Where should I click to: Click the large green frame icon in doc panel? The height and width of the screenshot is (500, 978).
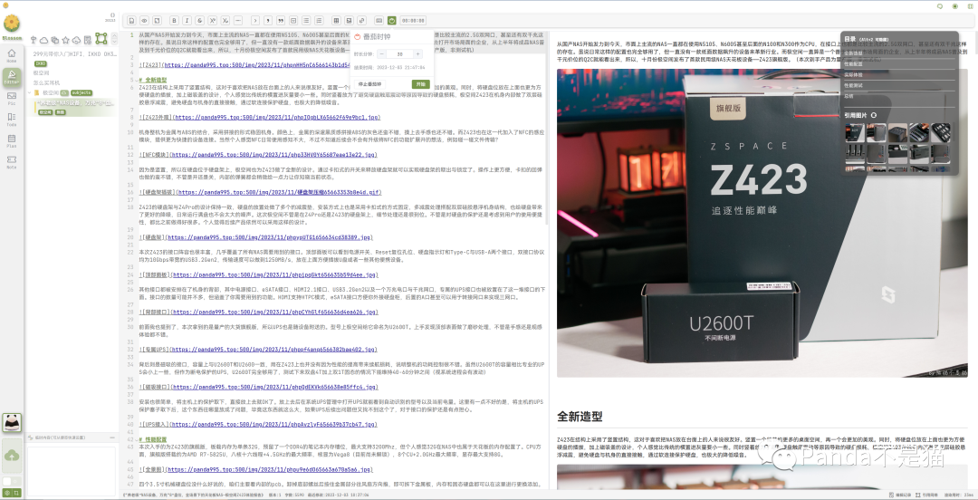point(101,39)
